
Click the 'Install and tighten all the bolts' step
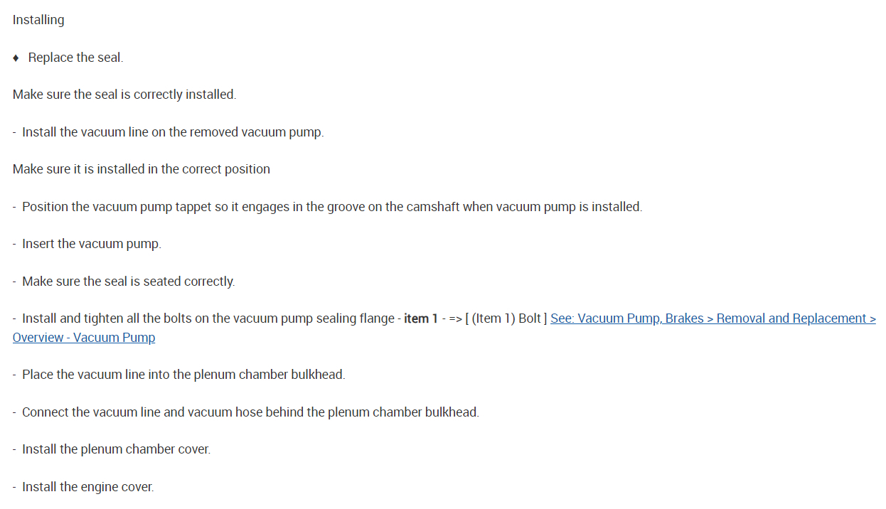(208, 318)
